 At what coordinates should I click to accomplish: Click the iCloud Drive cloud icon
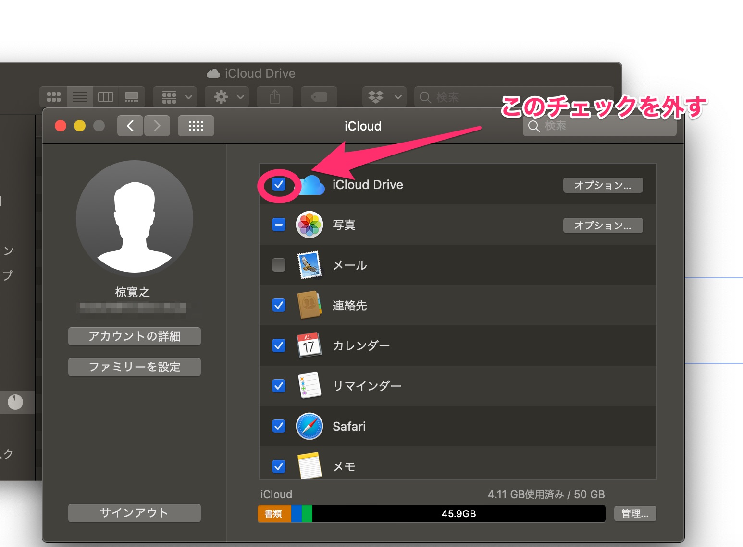click(311, 185)
